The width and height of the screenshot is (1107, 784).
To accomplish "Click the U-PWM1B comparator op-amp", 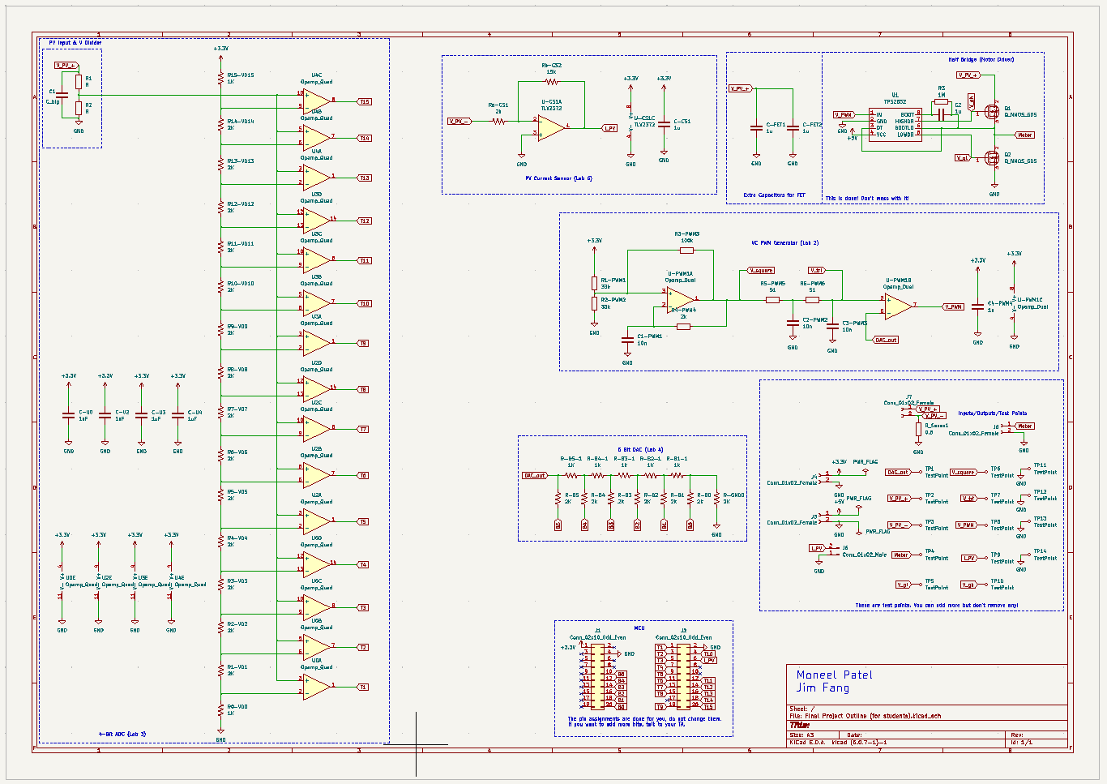I will 898,306.
